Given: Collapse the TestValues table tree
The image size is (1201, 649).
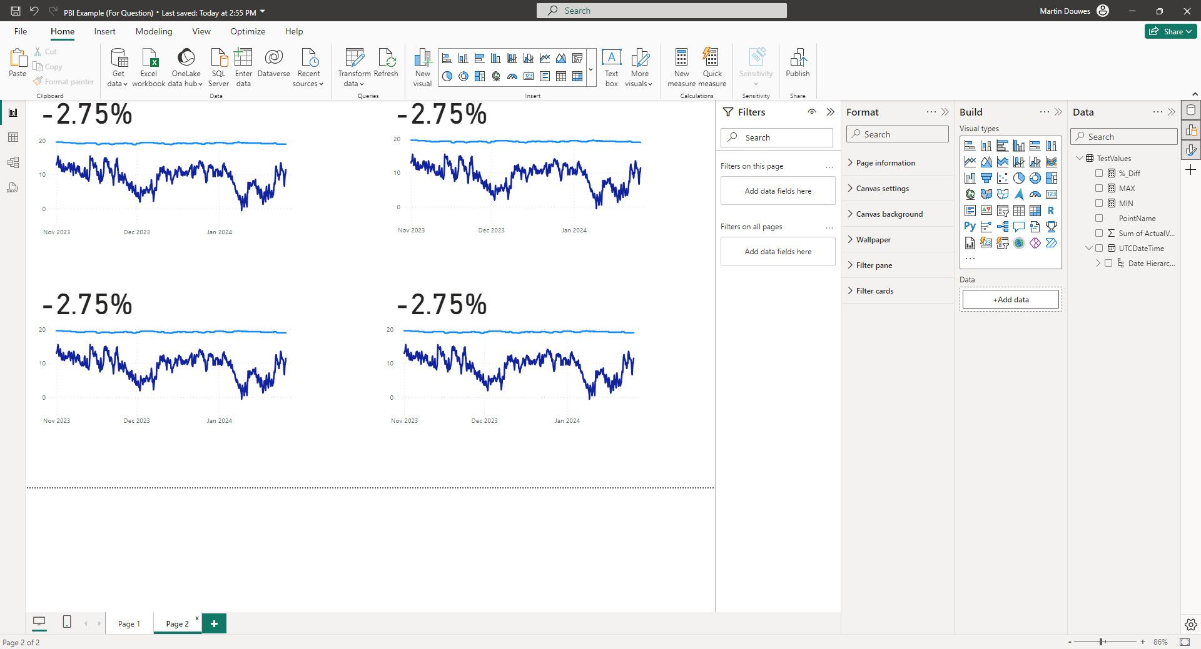Looking at the screenshot, I should [x=1079, y=158].
